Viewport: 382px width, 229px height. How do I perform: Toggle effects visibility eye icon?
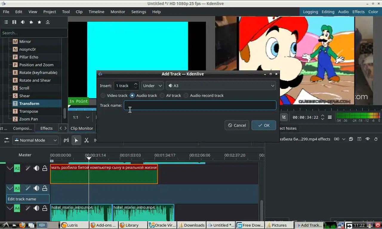[x=368, y=139]
